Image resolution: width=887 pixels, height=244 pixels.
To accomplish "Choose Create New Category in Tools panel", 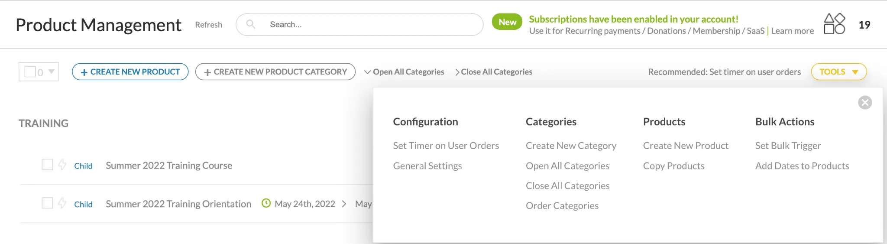I will pos(571,146).
